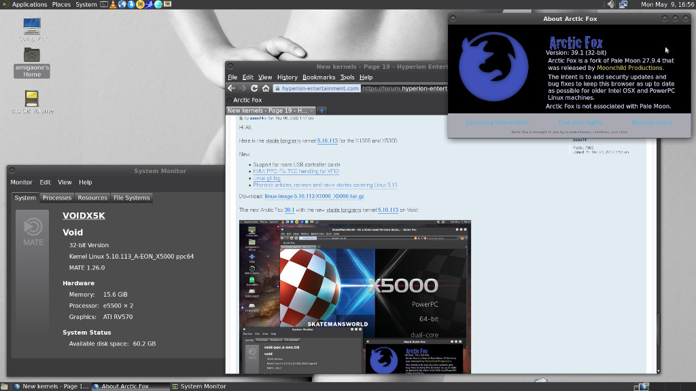Click Phoronix articles Linux 5.10 link
The width and height of the screenshot is (696, 391).
point(325,185)
